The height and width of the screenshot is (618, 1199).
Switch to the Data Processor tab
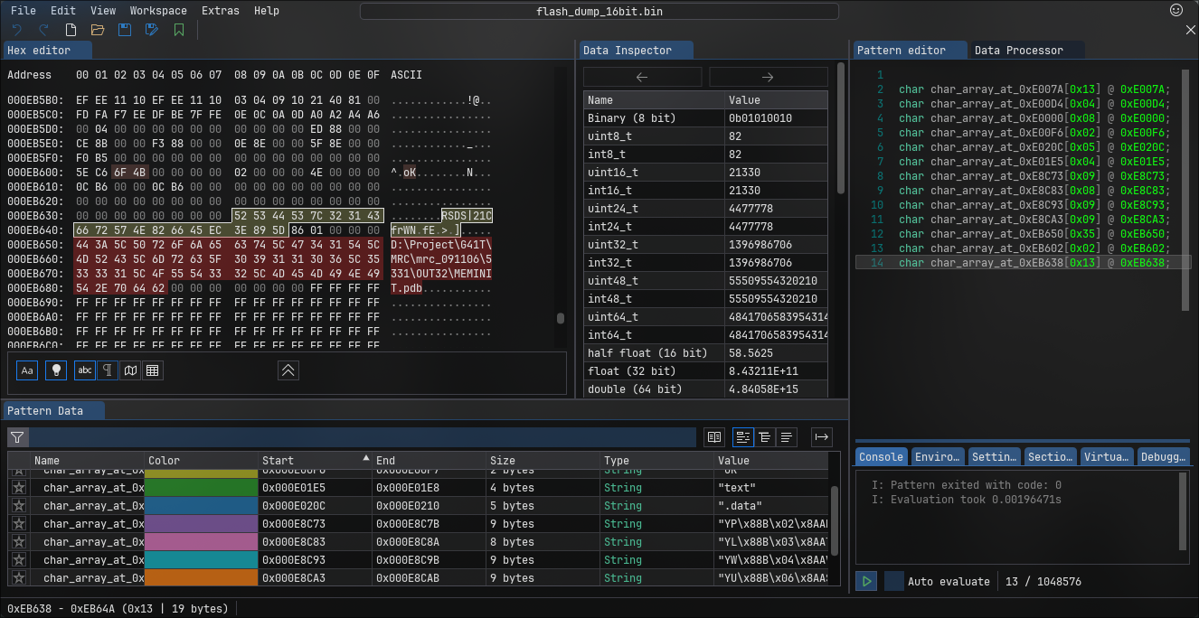(x=1018, y=51)
